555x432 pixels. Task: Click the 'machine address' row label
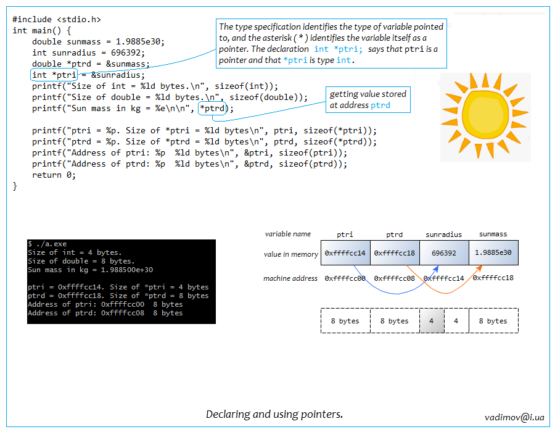tap(290, 278)
